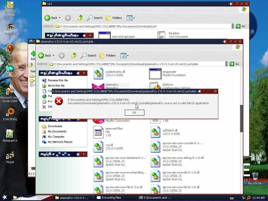The height and width of the screenshot is (201, 268).
Task: Close the invalid Win32 application error dialog
Action: (215, 91)
